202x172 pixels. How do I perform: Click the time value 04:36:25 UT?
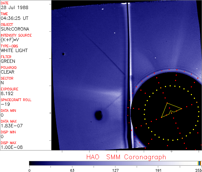point(14,18)
